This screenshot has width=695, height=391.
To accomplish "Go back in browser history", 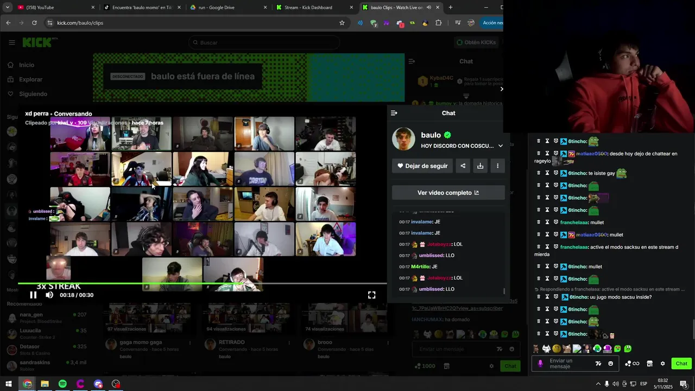I will pos(8,23).
